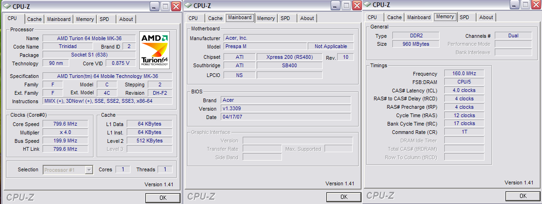Switch to the Memory tab in the left window
Screen dimensions: 542x204
(x=85, y=19)
